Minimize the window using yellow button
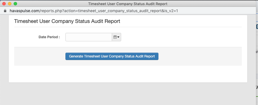The height and width of the screenshot is (105, 258). (10, 4)
